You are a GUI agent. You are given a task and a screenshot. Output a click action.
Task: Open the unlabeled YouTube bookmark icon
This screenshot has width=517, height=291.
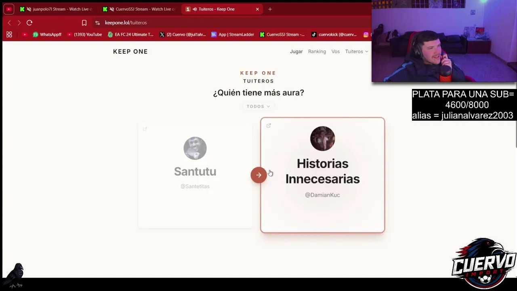(25, 34)
